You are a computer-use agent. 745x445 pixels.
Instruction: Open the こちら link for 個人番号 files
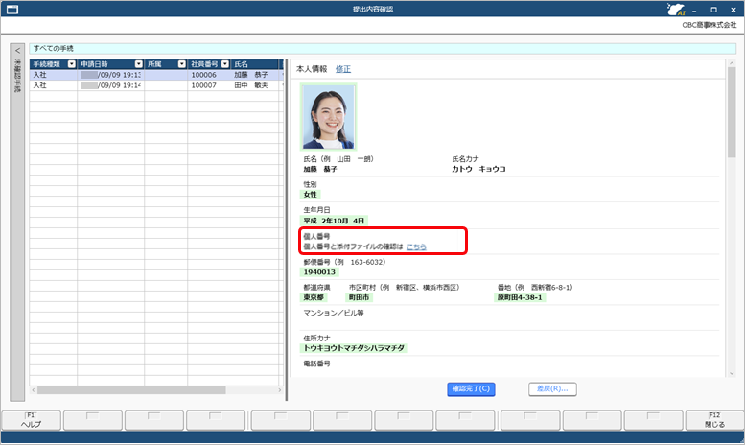(416, 246)
